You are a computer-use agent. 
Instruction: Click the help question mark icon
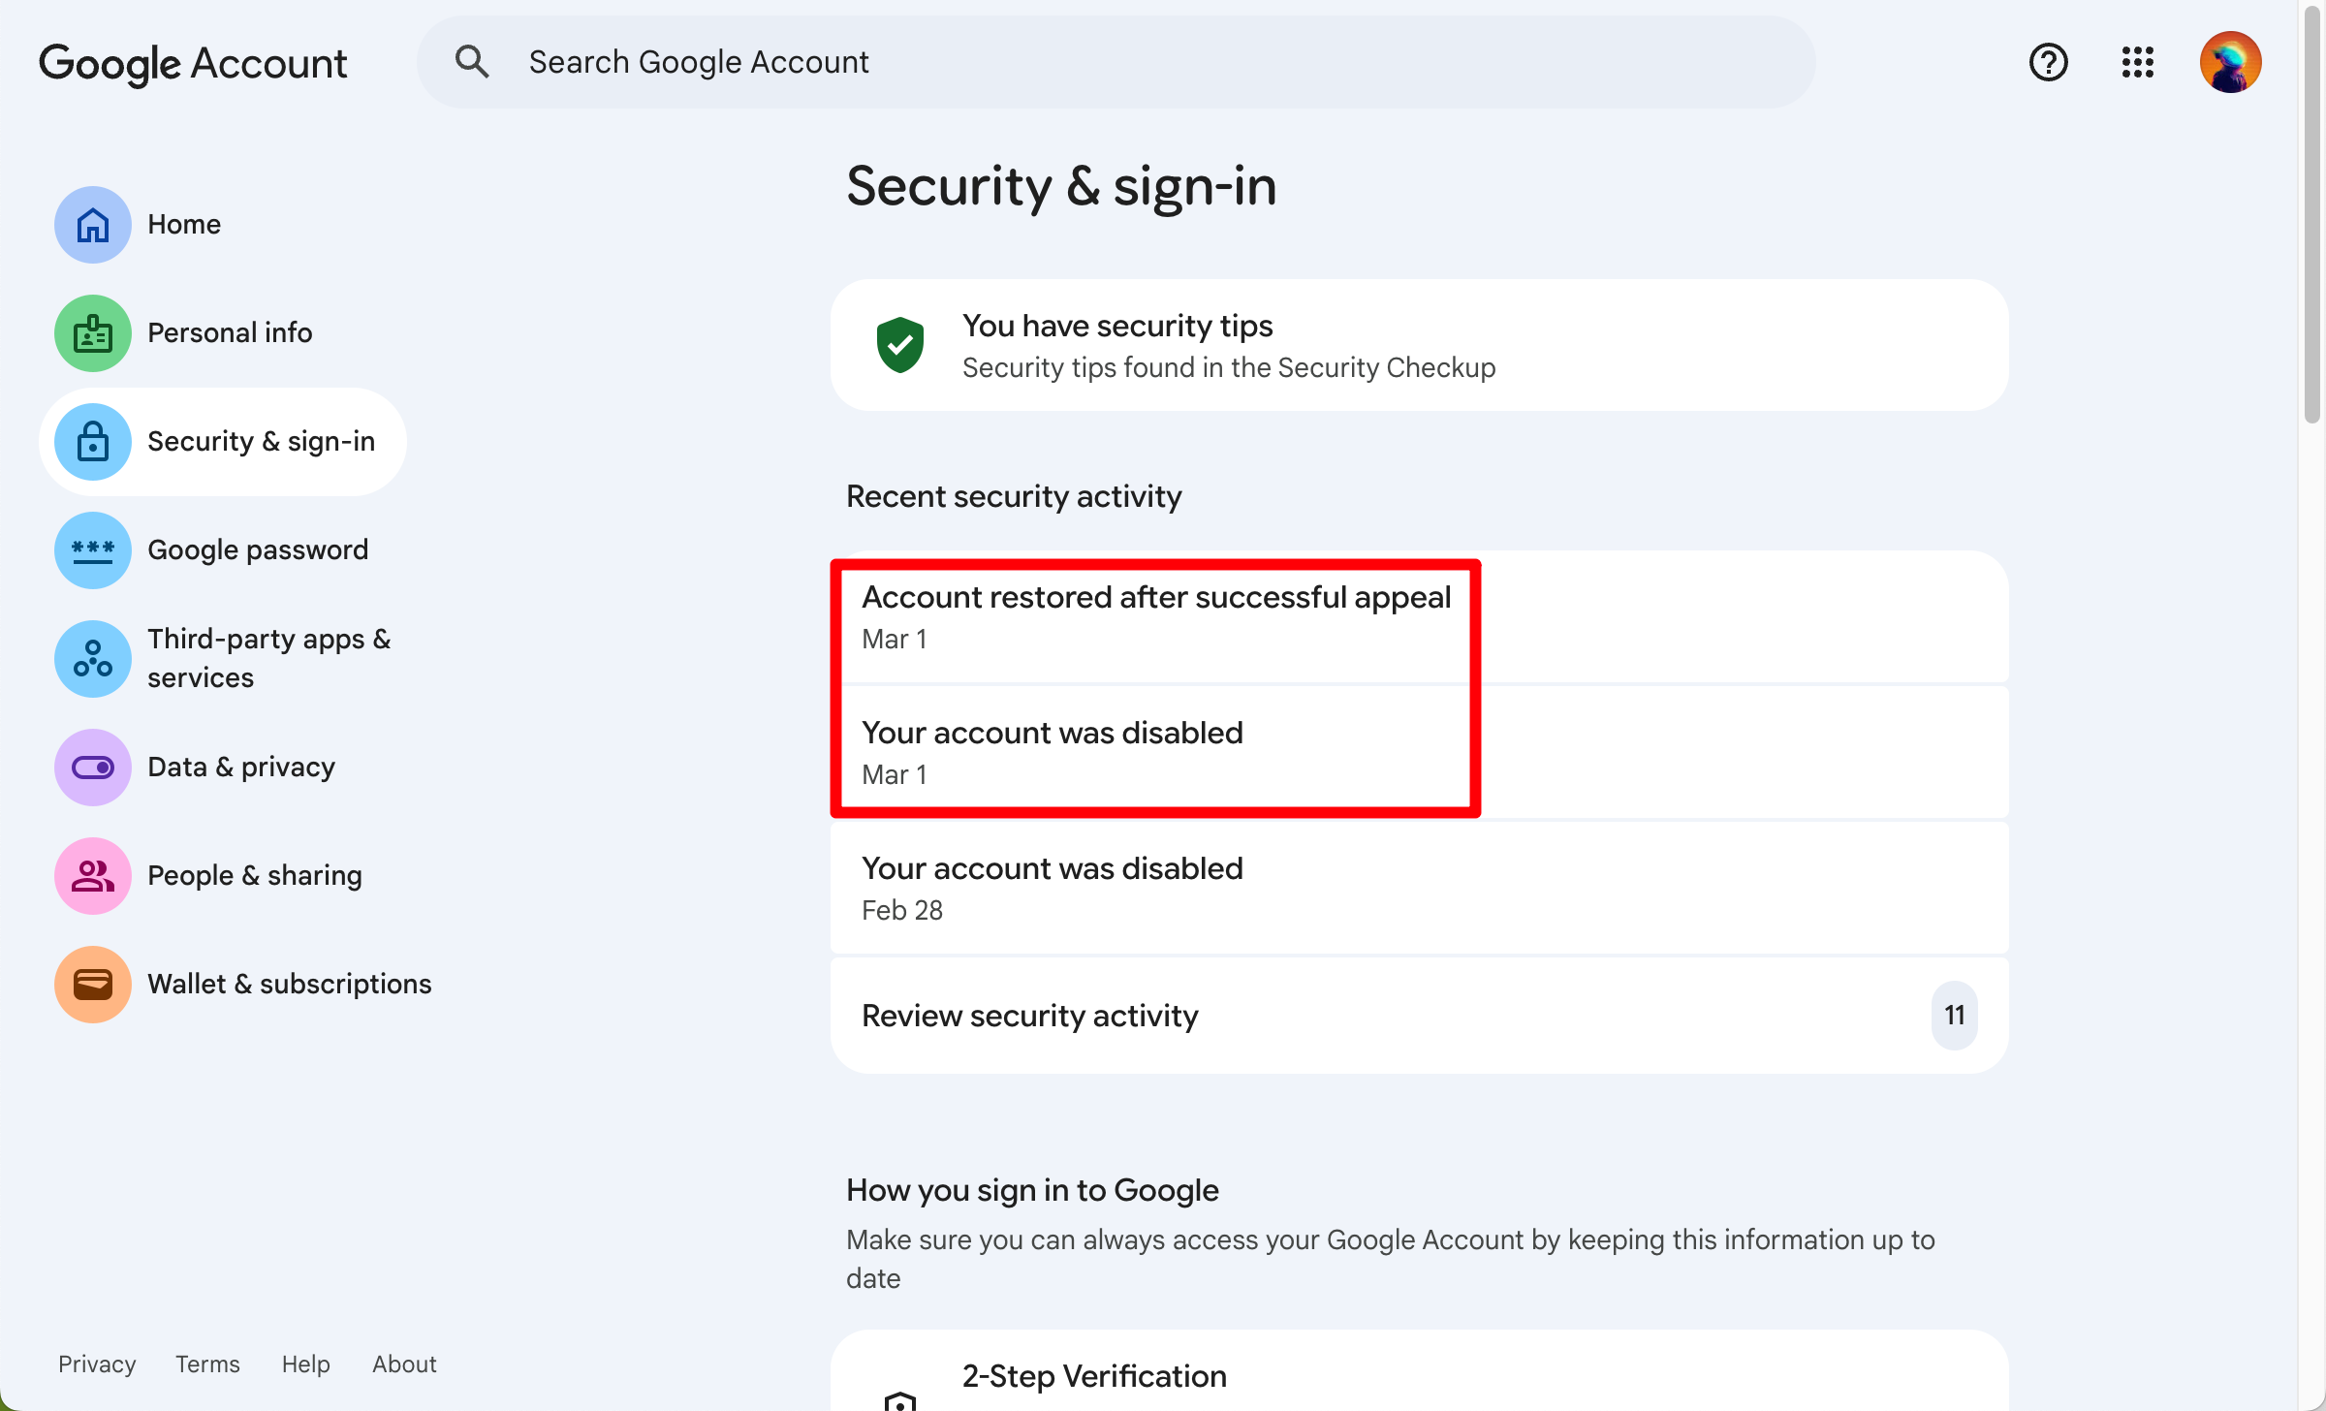click(2048, 62)
